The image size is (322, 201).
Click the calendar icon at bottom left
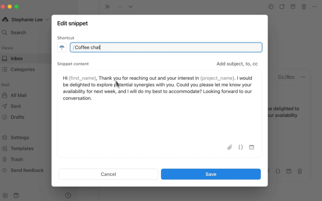[x=16, y=195]
